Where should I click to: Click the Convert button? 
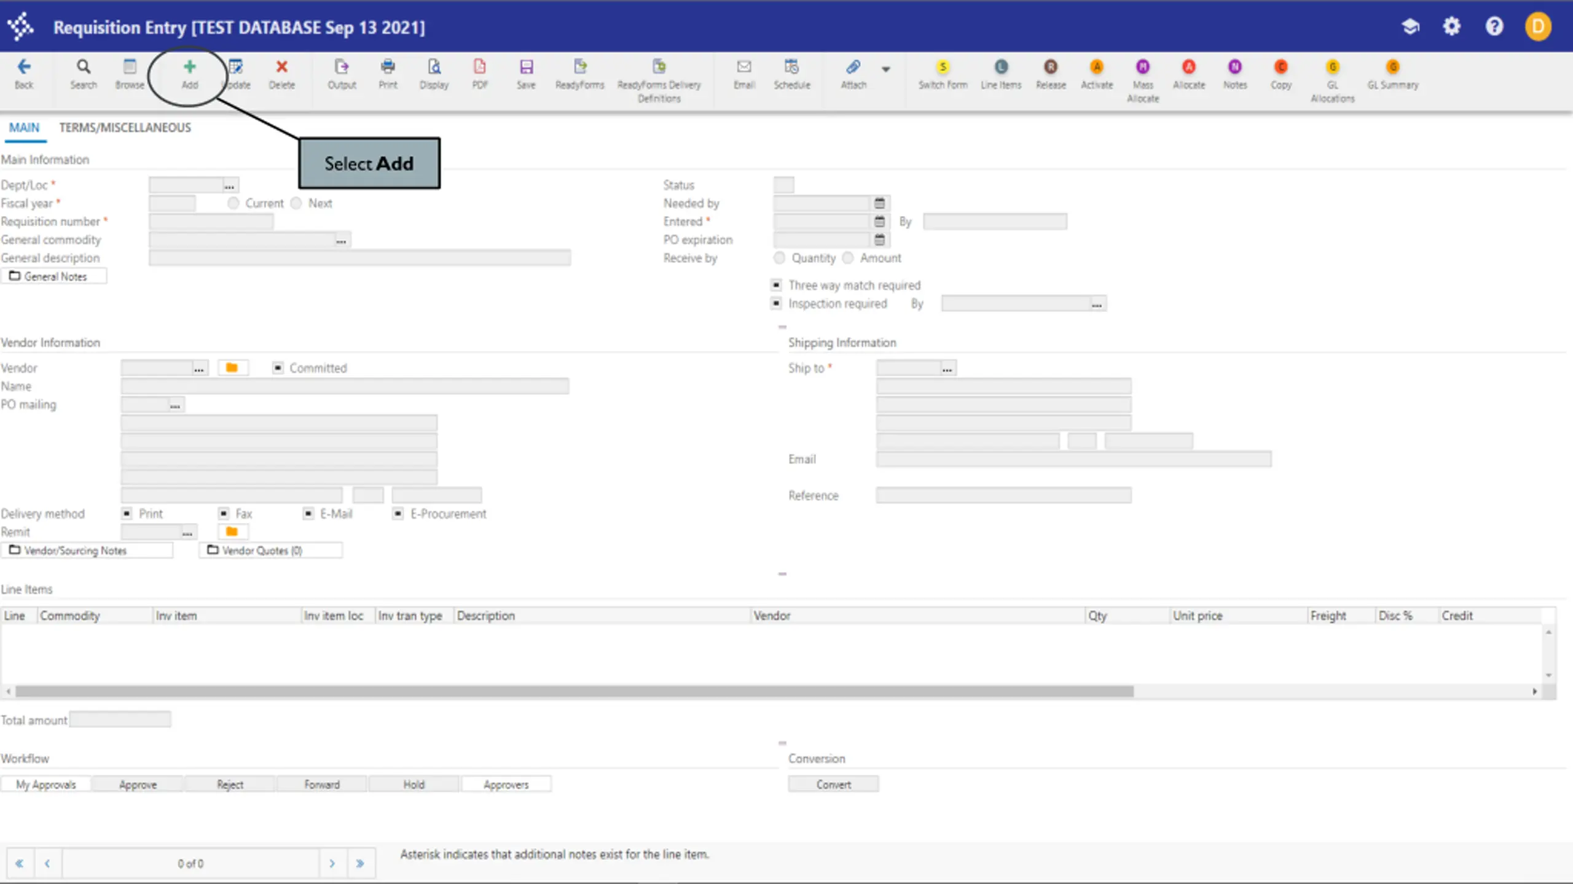[x=833, y=784]
